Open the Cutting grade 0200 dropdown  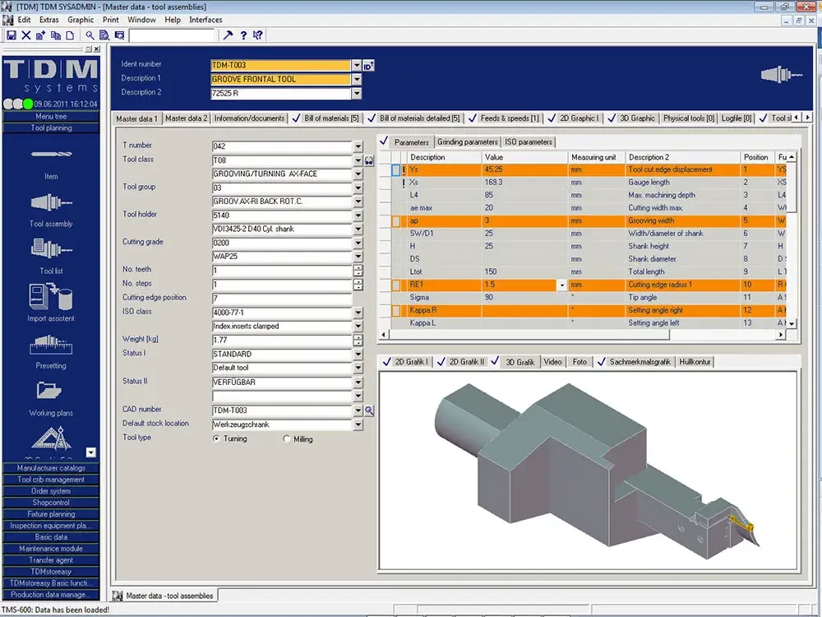[358, 243]
